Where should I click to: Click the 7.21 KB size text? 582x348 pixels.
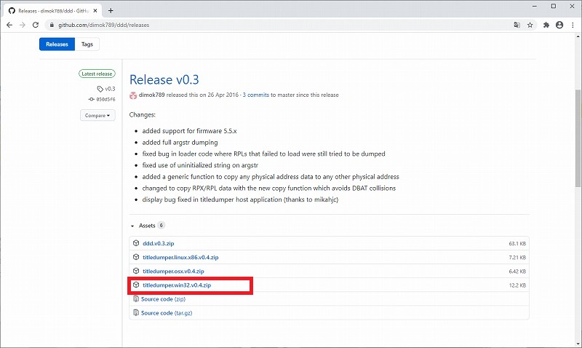click(x=517, y=258)
